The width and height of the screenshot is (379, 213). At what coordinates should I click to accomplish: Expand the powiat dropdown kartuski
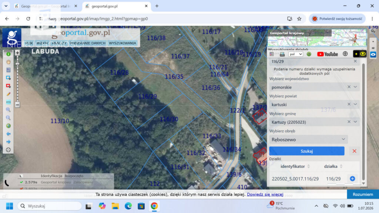[x=355, y=104]
